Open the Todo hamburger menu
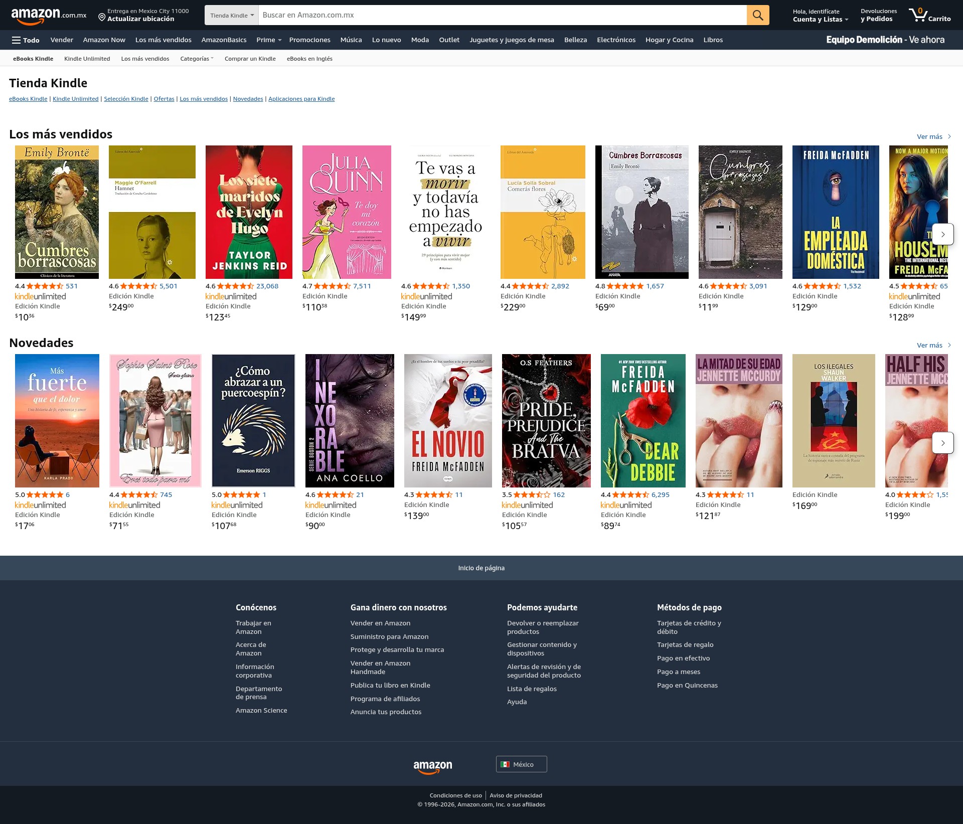The height and width of the screenshot is (824, 963). coord(26,40)
